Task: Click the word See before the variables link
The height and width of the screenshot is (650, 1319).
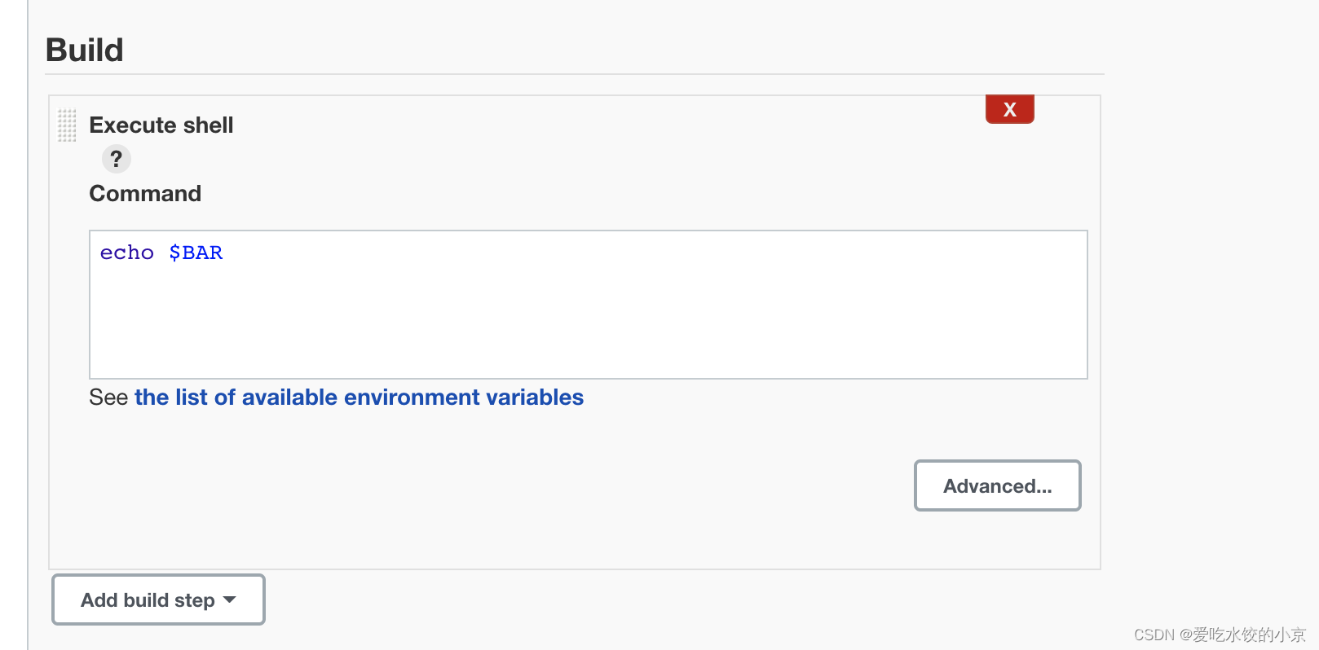Action: coord(108,397)
